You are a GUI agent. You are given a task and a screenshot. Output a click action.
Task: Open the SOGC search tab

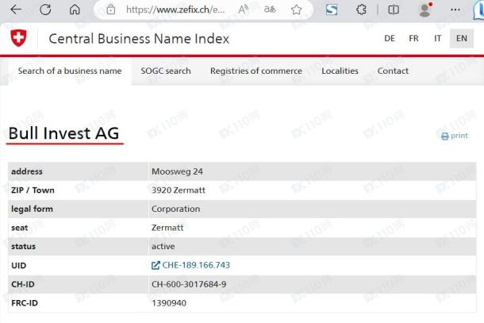coord(166,71)
